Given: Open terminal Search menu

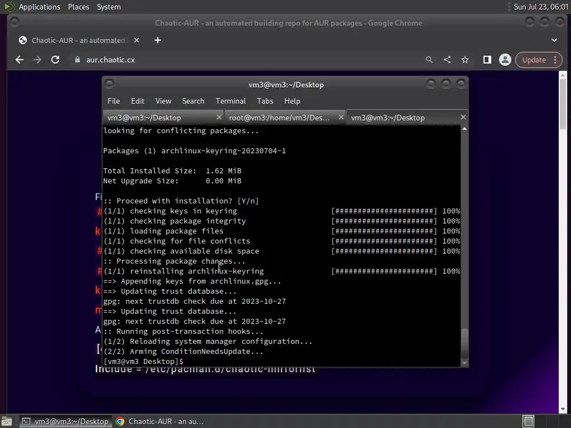Looking at the screenshot, I should pos(193,101).
